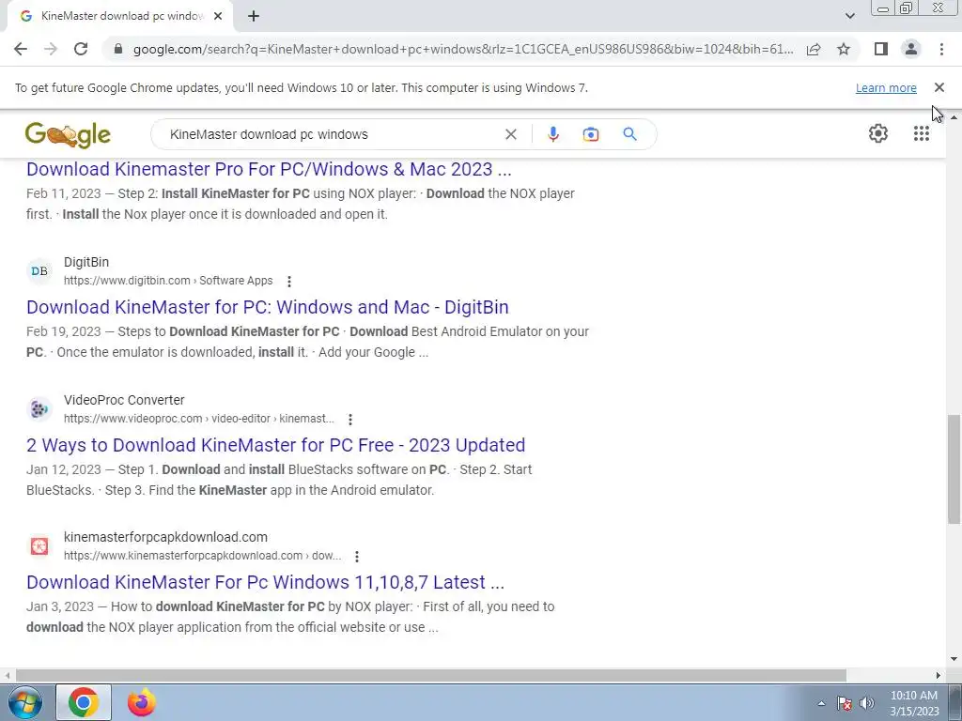Select the KineMaster download browser tab

click(120, 16)
